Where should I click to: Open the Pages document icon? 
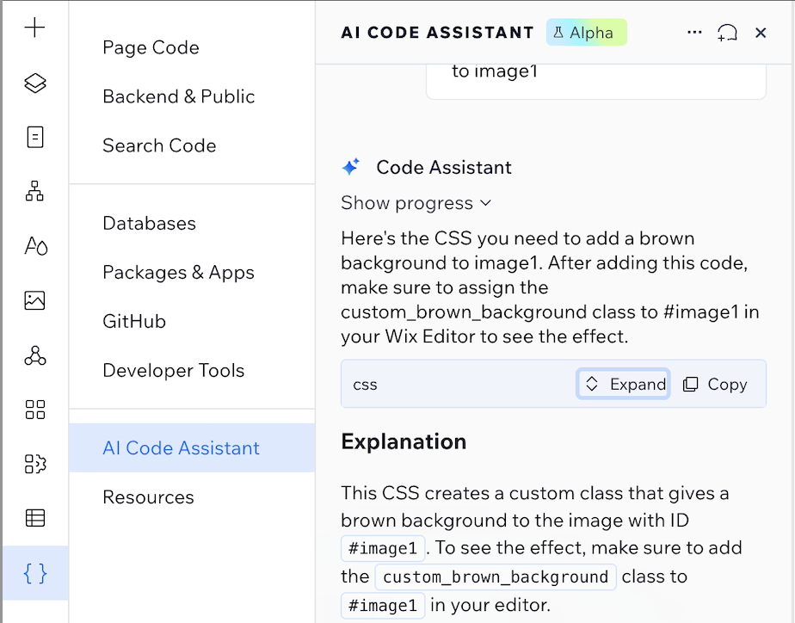click(x=35, y=137)
